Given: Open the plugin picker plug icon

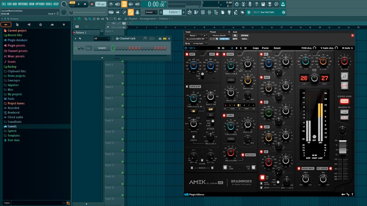Looking at the screenshot, I should pyautogui.click(x=229, y=12).
